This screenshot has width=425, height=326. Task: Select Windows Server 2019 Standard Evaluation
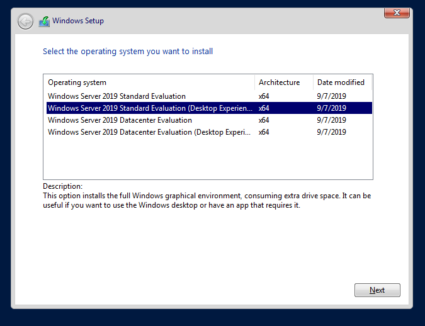click(209, 96)
